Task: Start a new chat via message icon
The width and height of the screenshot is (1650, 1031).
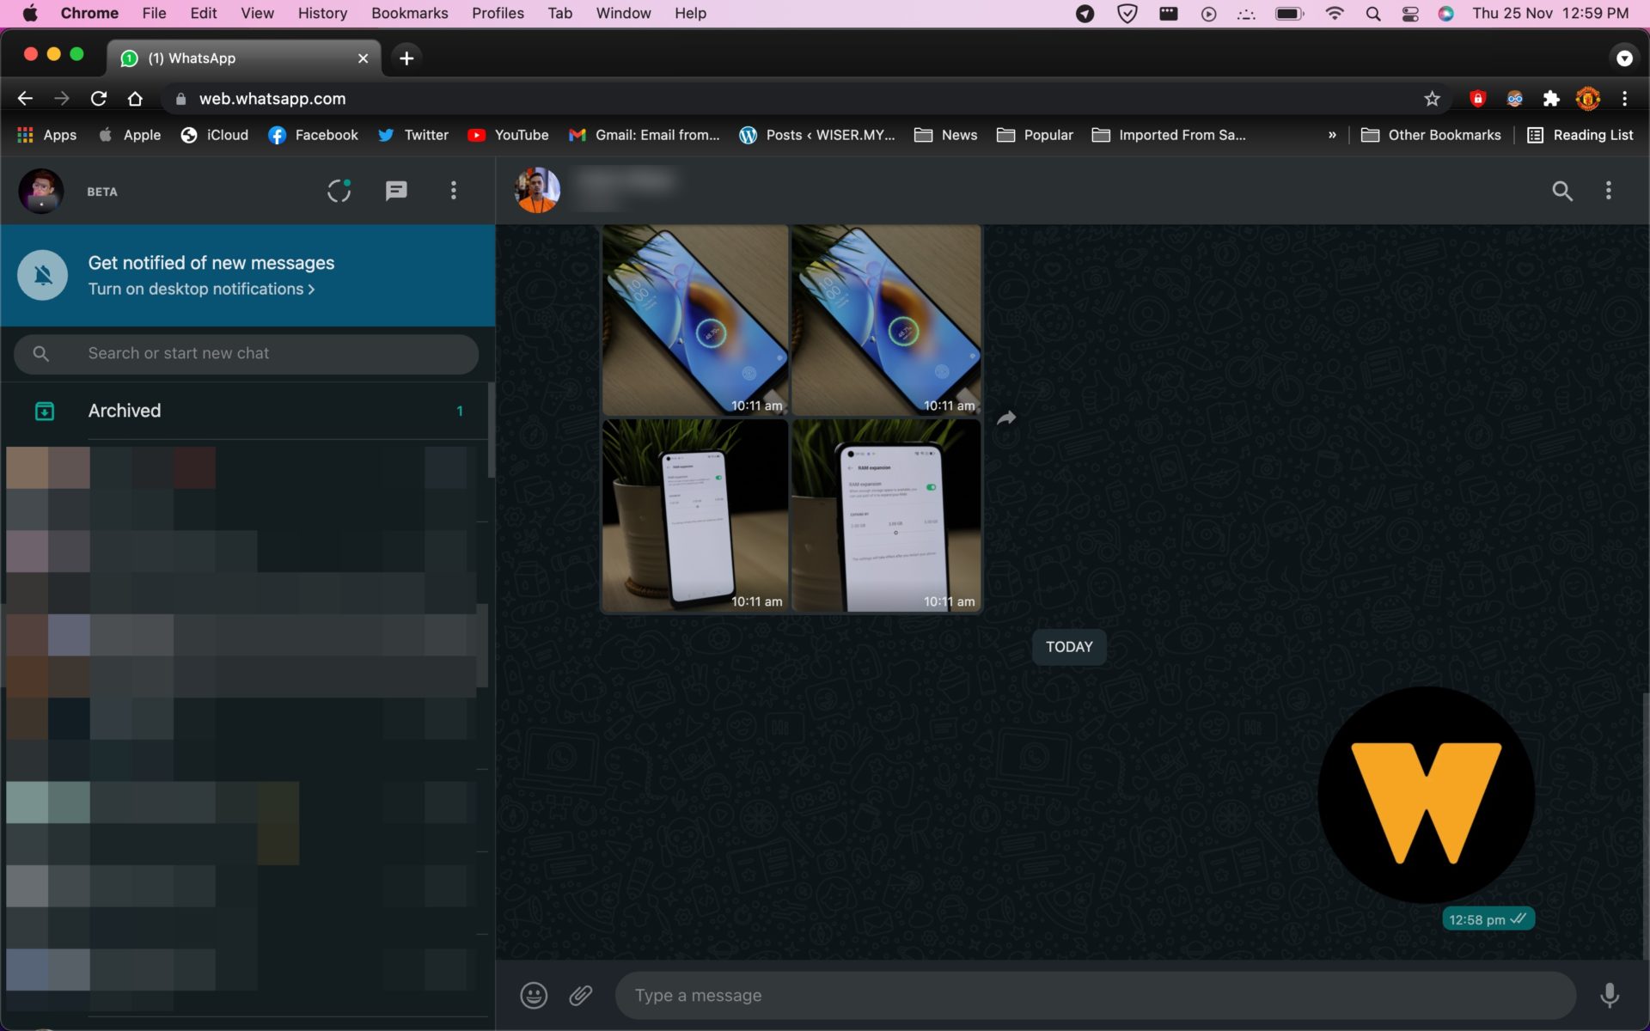Action: [x=395, y=191]
